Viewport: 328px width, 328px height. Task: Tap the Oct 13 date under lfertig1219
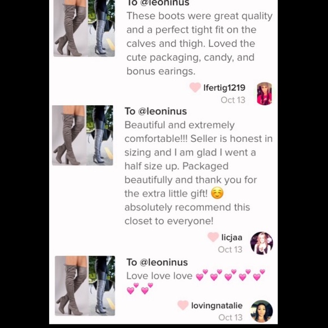(233, 100)
